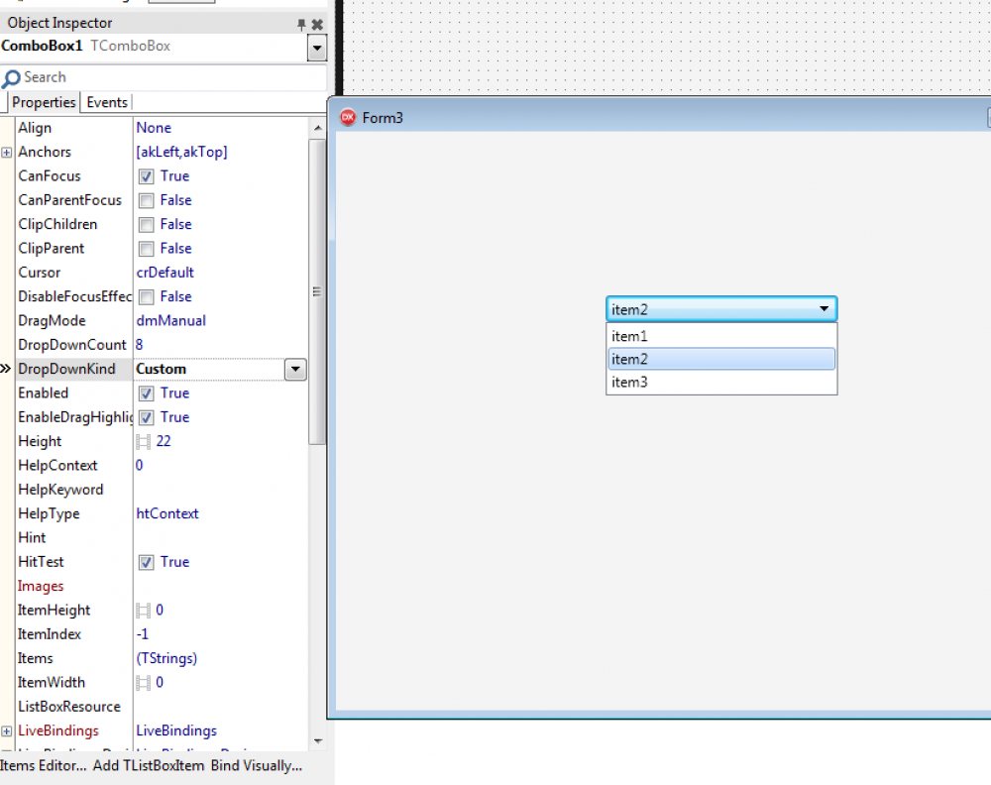This screenshot has width=991, height=785.
Task: Select item3 in the dropdown list
Action: 721,383
